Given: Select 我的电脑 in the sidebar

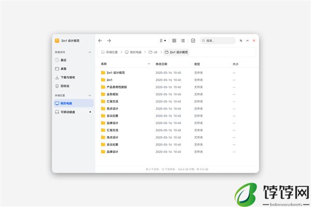Looking at the screenshot, I should [x=74, y=103].
